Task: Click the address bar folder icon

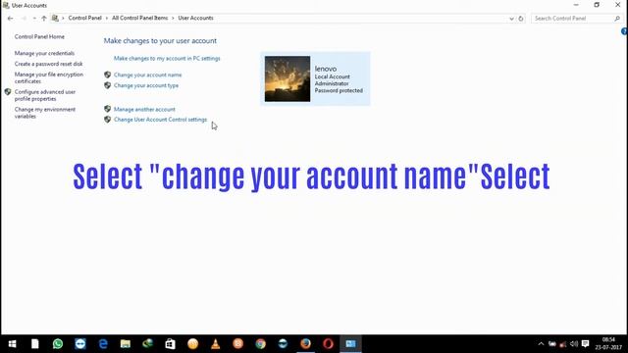Action: pyautogui.click(x=55, y=19)
